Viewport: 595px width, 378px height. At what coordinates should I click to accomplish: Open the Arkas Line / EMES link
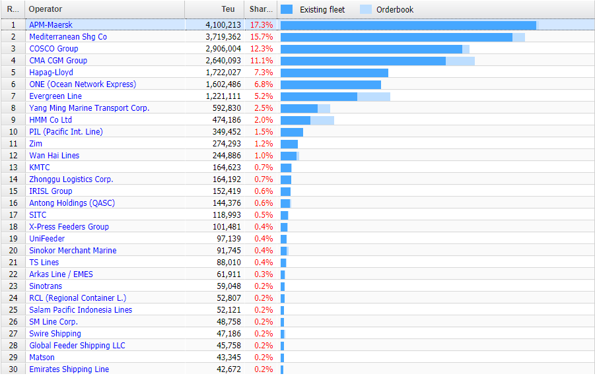pos(61,274)
